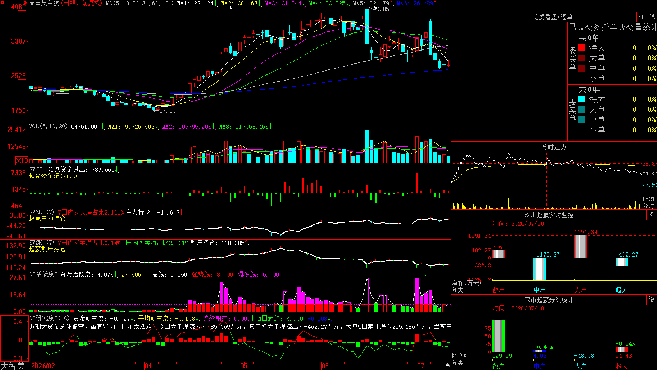Open 设 settings for 深市超赢分类统计
657x370 pixels.
[x=652, y=300]
